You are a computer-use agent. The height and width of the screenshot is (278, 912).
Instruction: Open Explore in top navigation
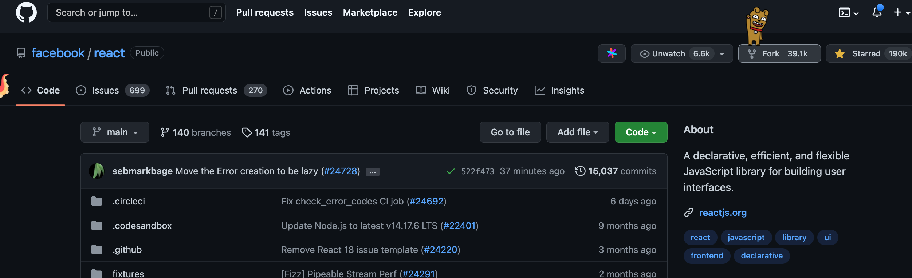coord(424,12)
